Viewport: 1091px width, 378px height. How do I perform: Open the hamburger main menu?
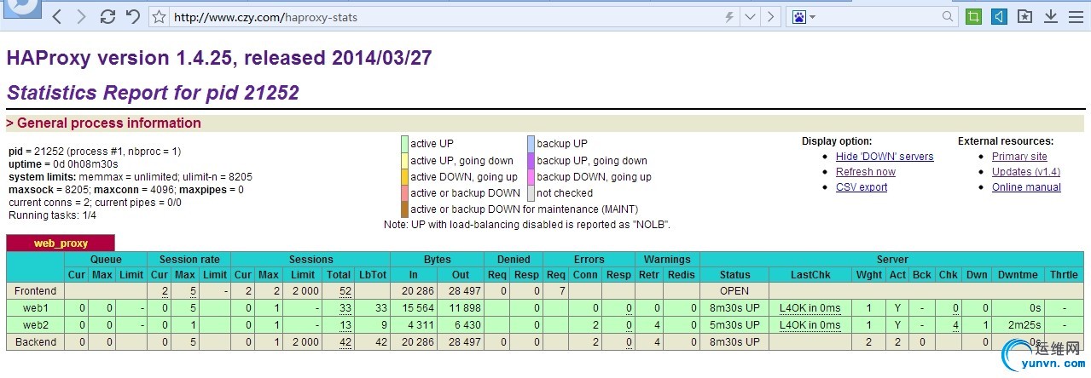coord(1077,16)
